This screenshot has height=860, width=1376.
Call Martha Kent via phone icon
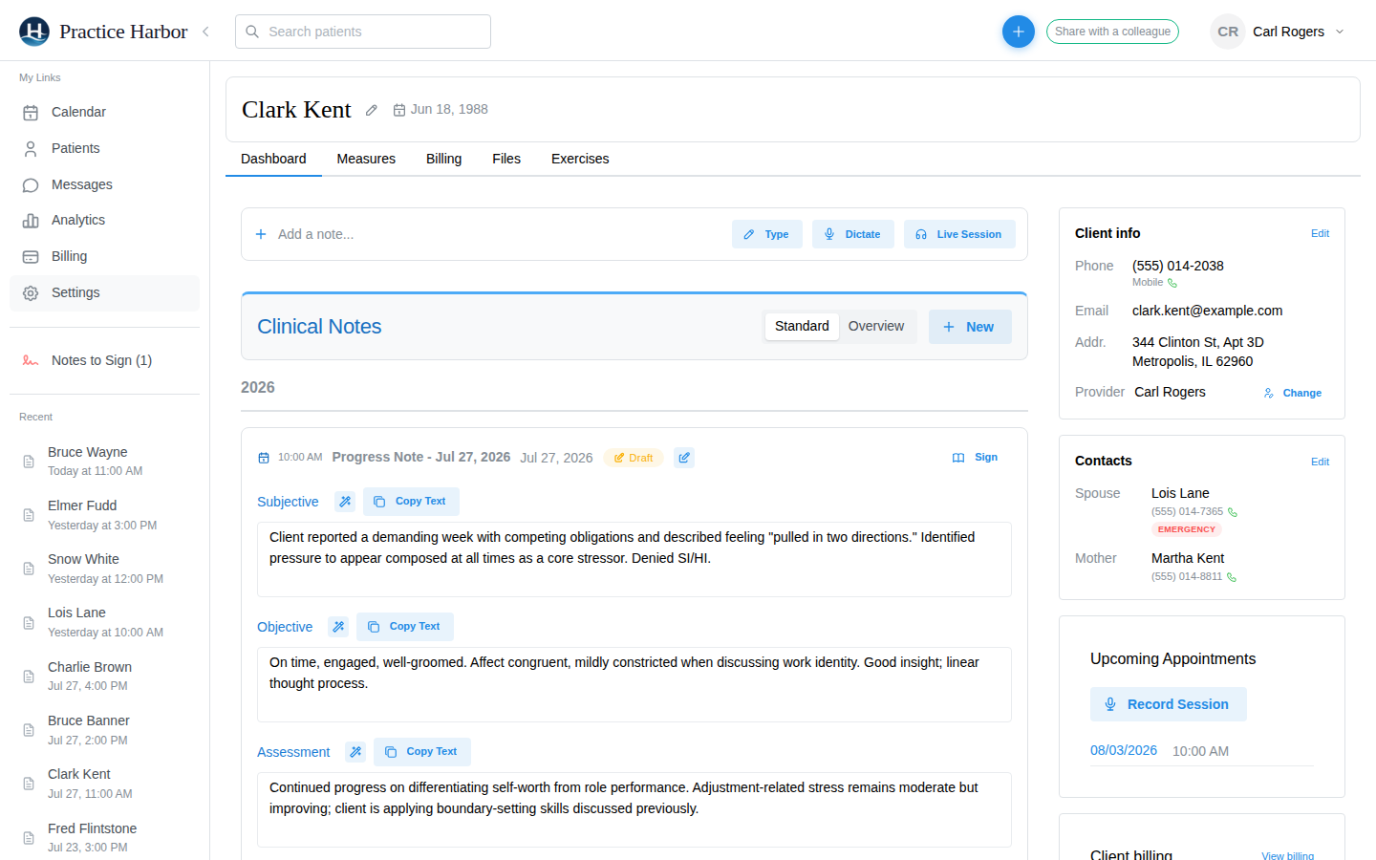pyautogui.click(x=1232, y=577)
